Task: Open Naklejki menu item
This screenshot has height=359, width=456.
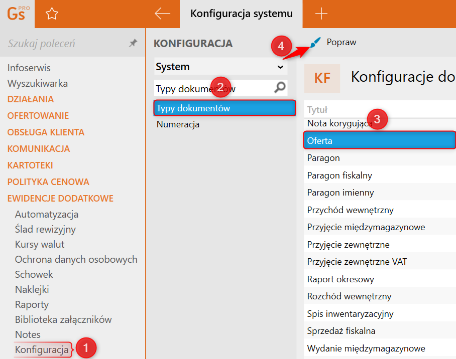Action: pyautogui.click(x=32, y=290)
